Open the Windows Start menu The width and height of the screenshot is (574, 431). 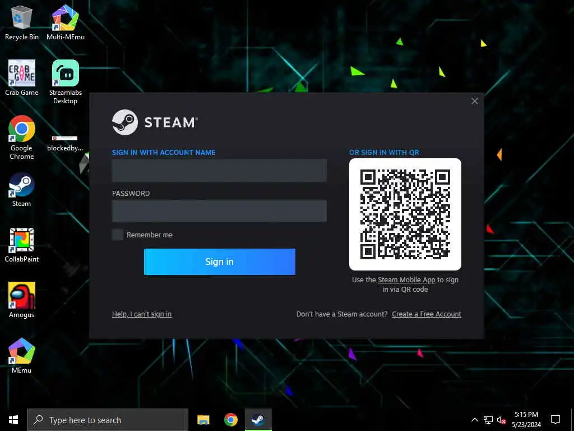pyautogui.click(x=13, y=420)
